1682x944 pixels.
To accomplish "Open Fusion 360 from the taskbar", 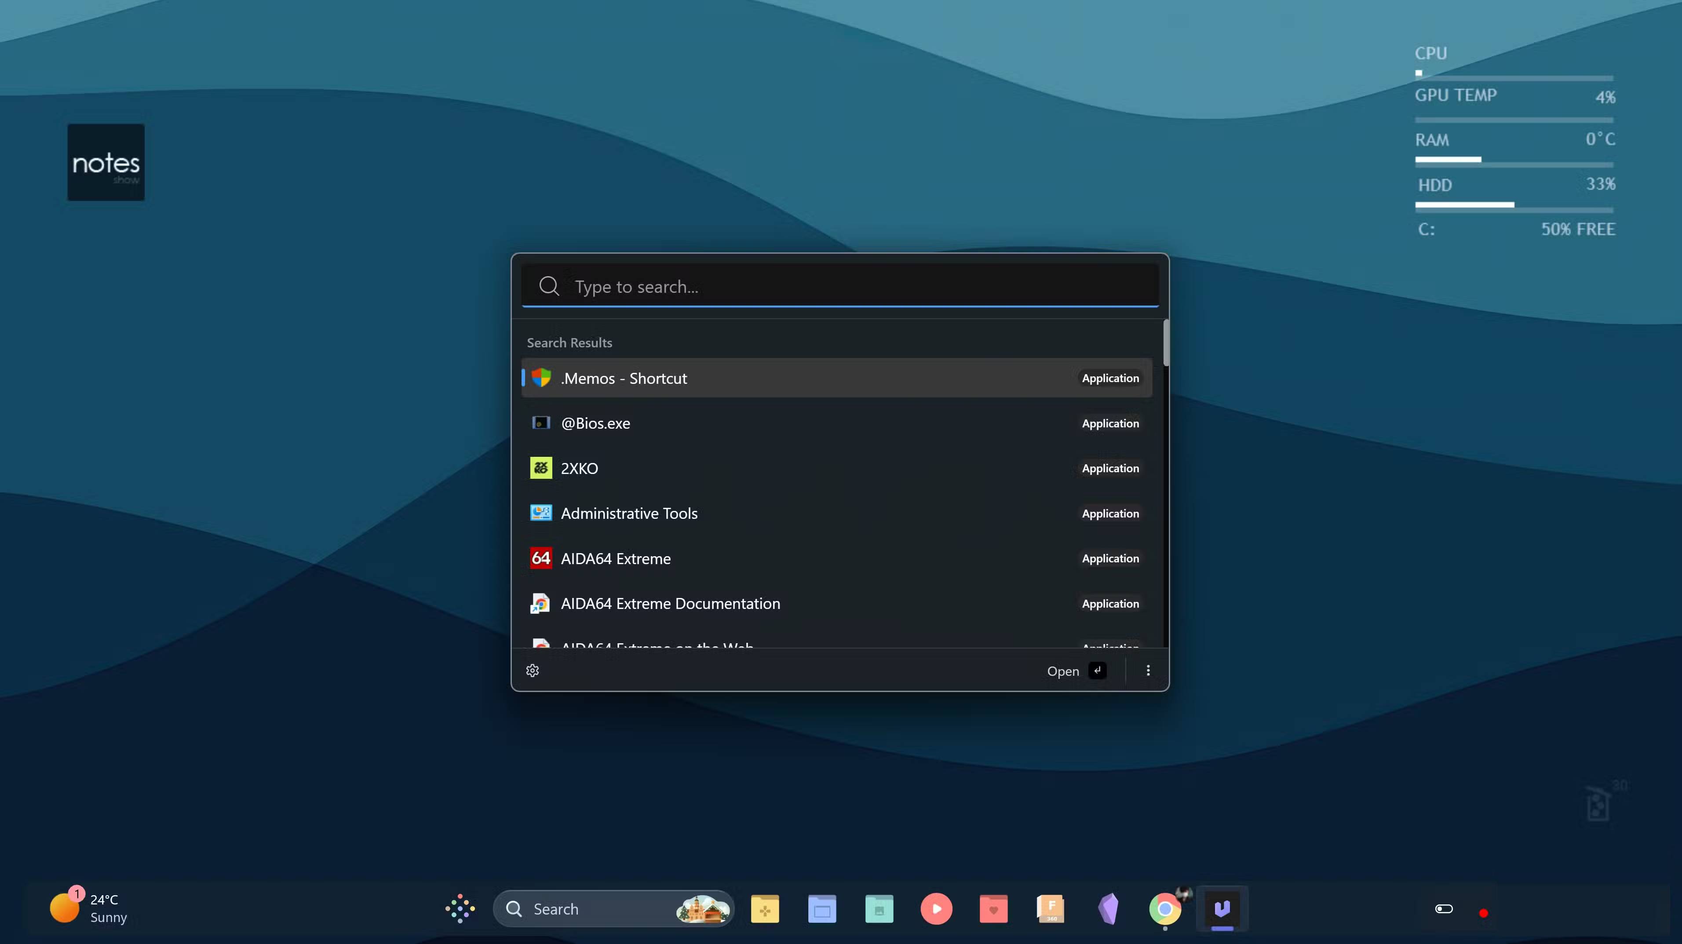I will 1051,909.
